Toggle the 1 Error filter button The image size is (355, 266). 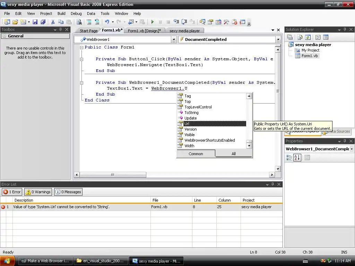coord(12,192)
